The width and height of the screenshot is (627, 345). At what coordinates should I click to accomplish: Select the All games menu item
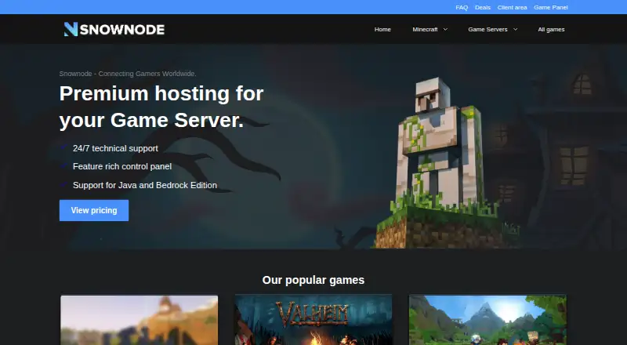pyautogui.click(x=551, y=29)
